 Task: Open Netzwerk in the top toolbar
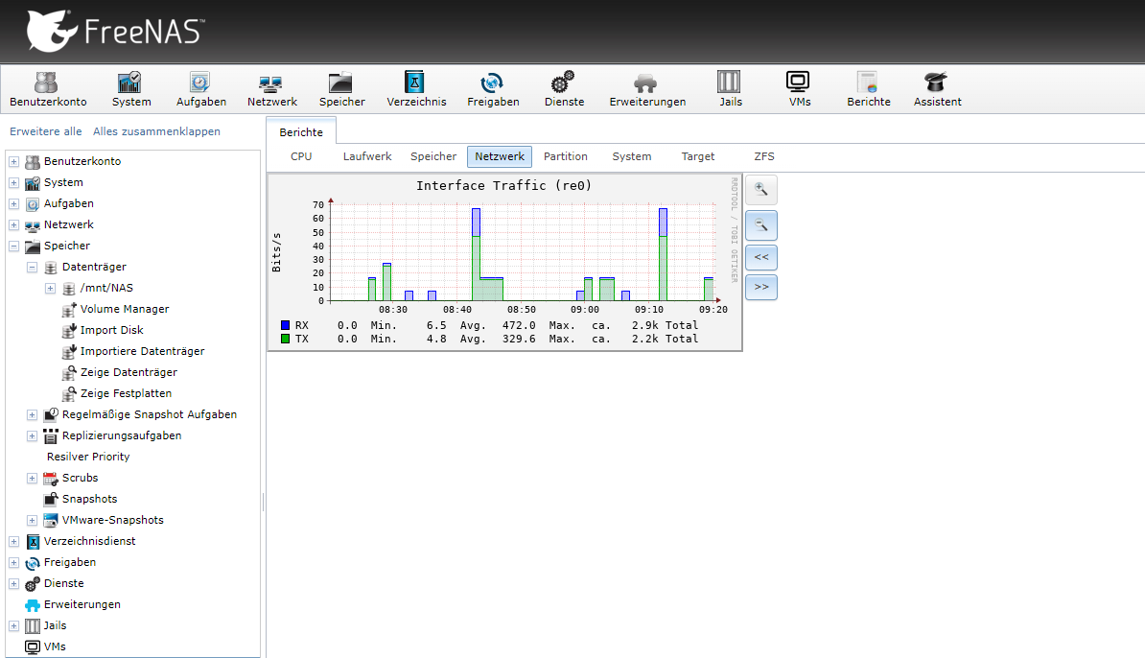click(271, 90)
